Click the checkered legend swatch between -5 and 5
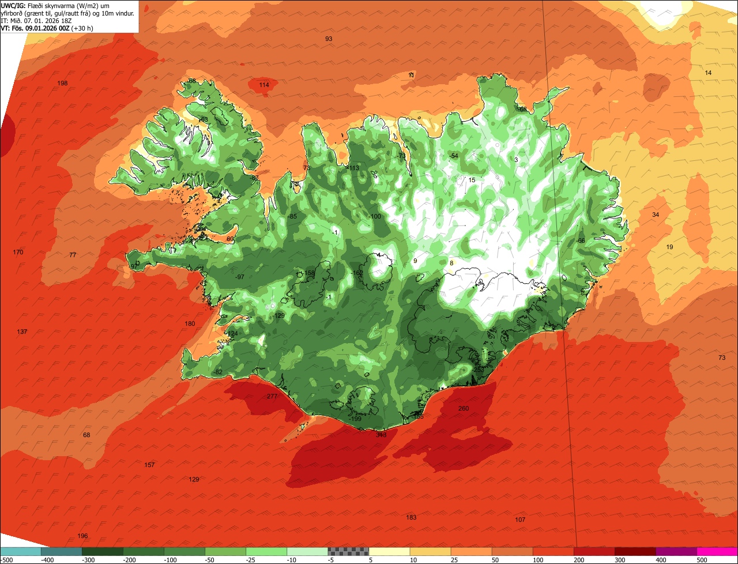 tap(348, 551)
